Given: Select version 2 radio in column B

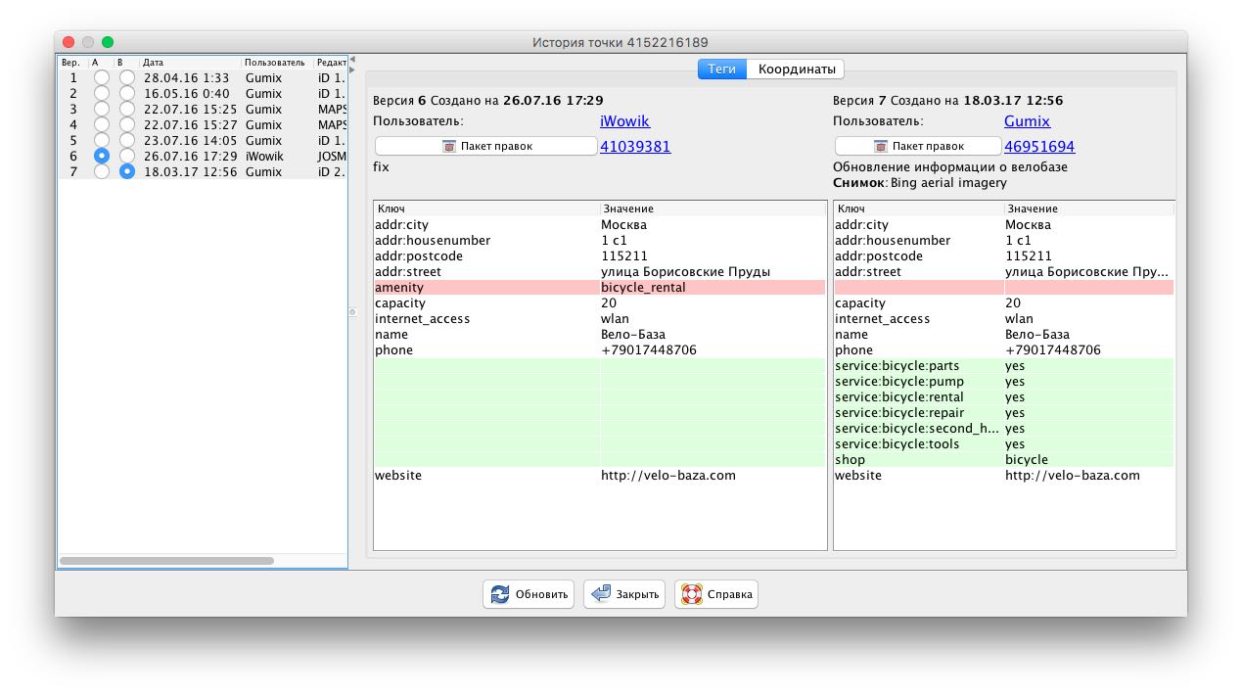Looking at the screenshot, I should point(127,93).
